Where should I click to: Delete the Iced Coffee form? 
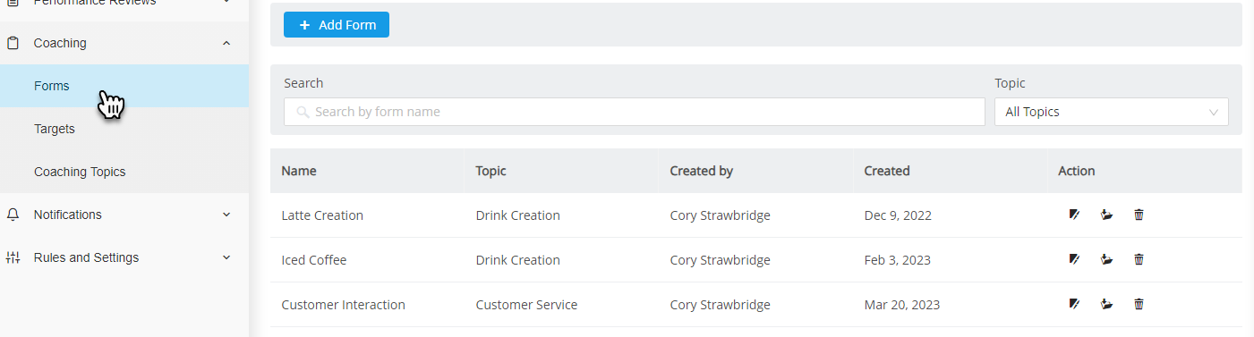point(1139,259)
